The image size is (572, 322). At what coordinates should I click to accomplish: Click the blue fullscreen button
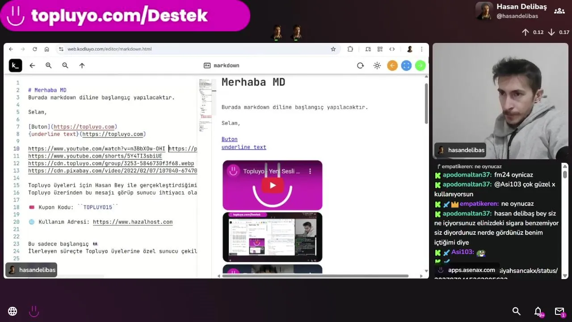tap(406, 66)
